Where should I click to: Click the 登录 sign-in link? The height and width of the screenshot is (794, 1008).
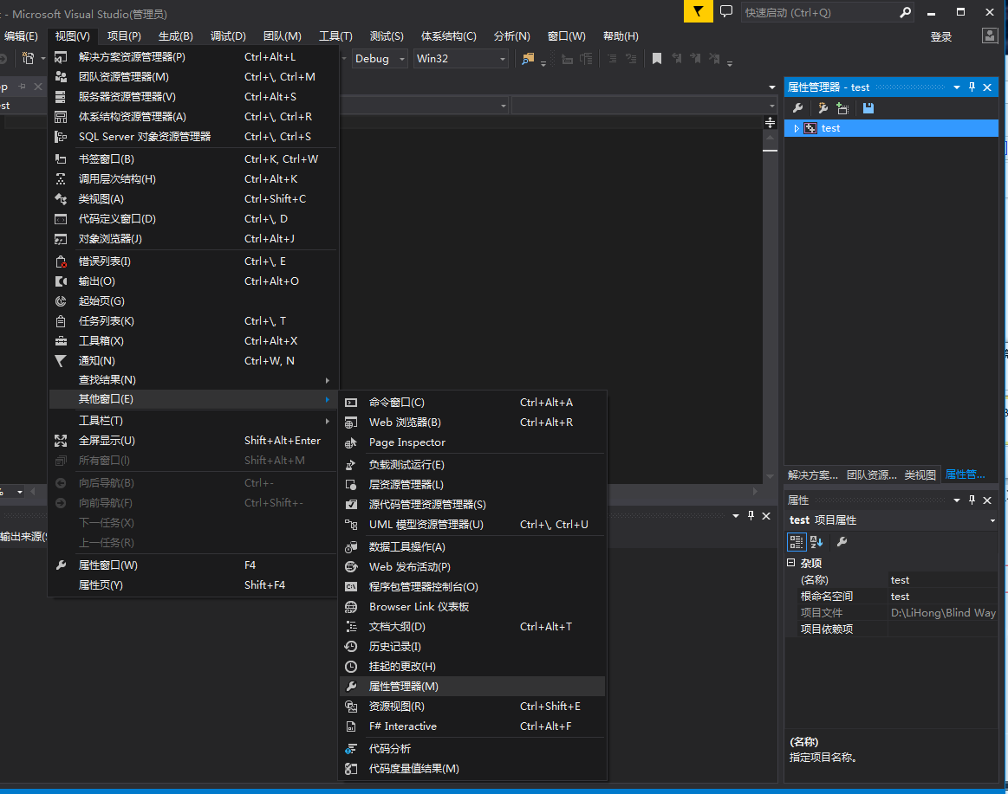[941, 36]
